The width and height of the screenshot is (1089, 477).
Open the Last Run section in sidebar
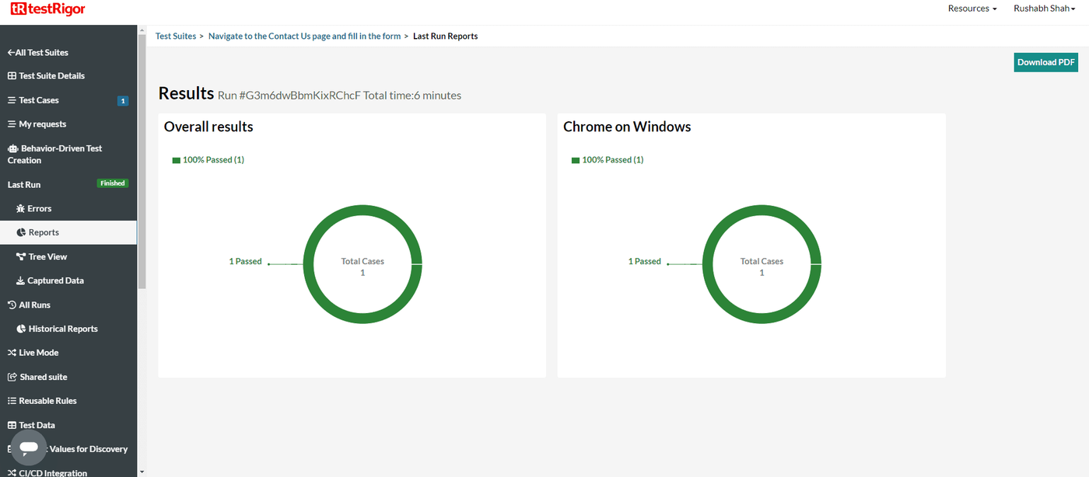click(24, 184)
